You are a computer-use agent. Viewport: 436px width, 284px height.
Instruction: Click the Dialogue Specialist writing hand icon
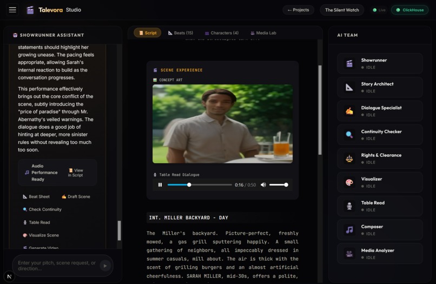coord(349,111)
